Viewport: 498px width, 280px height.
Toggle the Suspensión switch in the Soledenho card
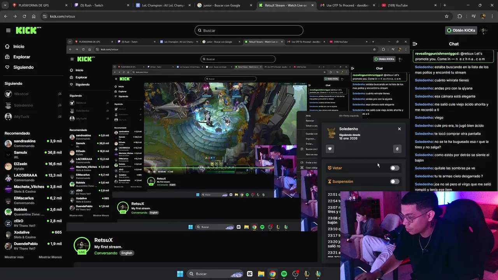(x=395, y=182)
